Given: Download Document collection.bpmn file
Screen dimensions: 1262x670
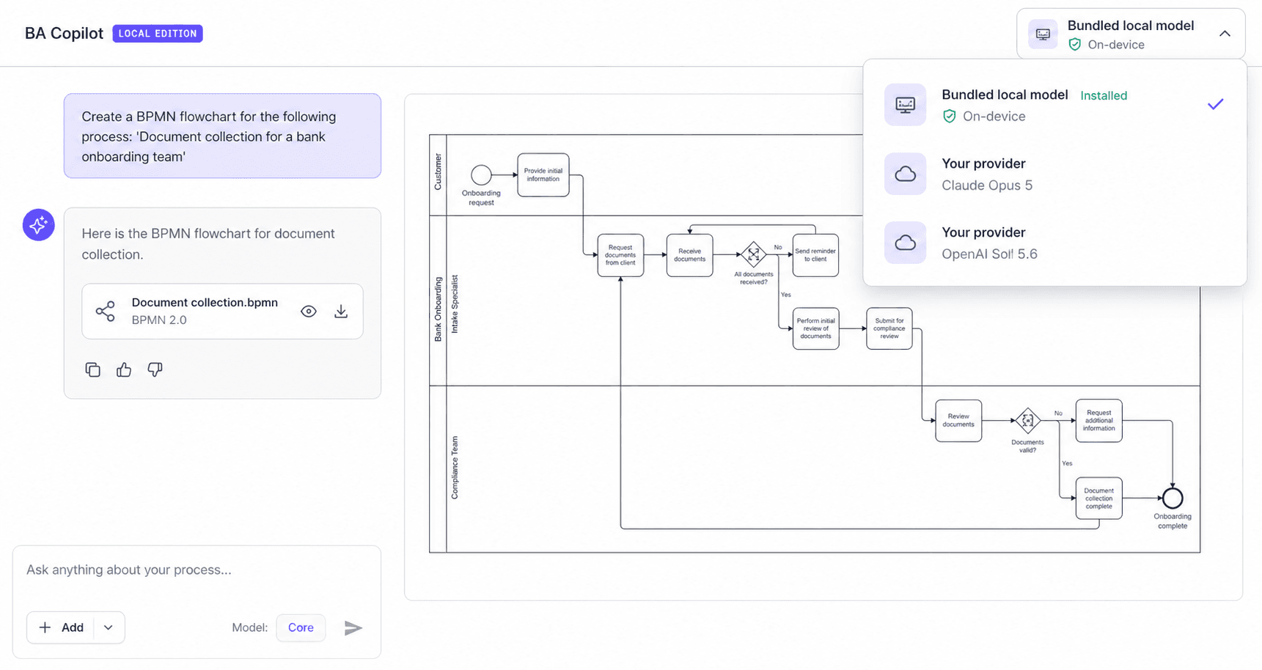Looking at the screenshot, I should coord(341,312).
